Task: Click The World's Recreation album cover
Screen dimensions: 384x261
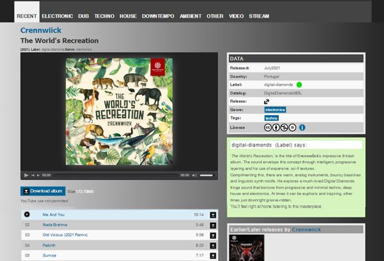Action: pos(119,111)
